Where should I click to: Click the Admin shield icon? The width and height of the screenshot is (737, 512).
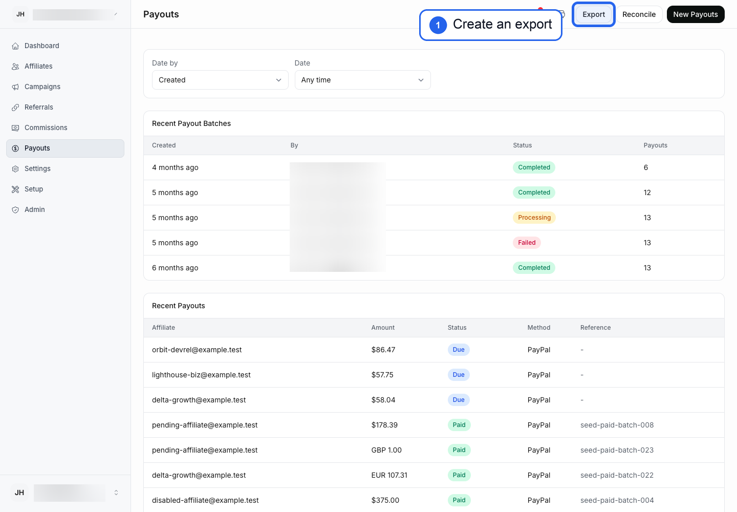pos(15,210)
